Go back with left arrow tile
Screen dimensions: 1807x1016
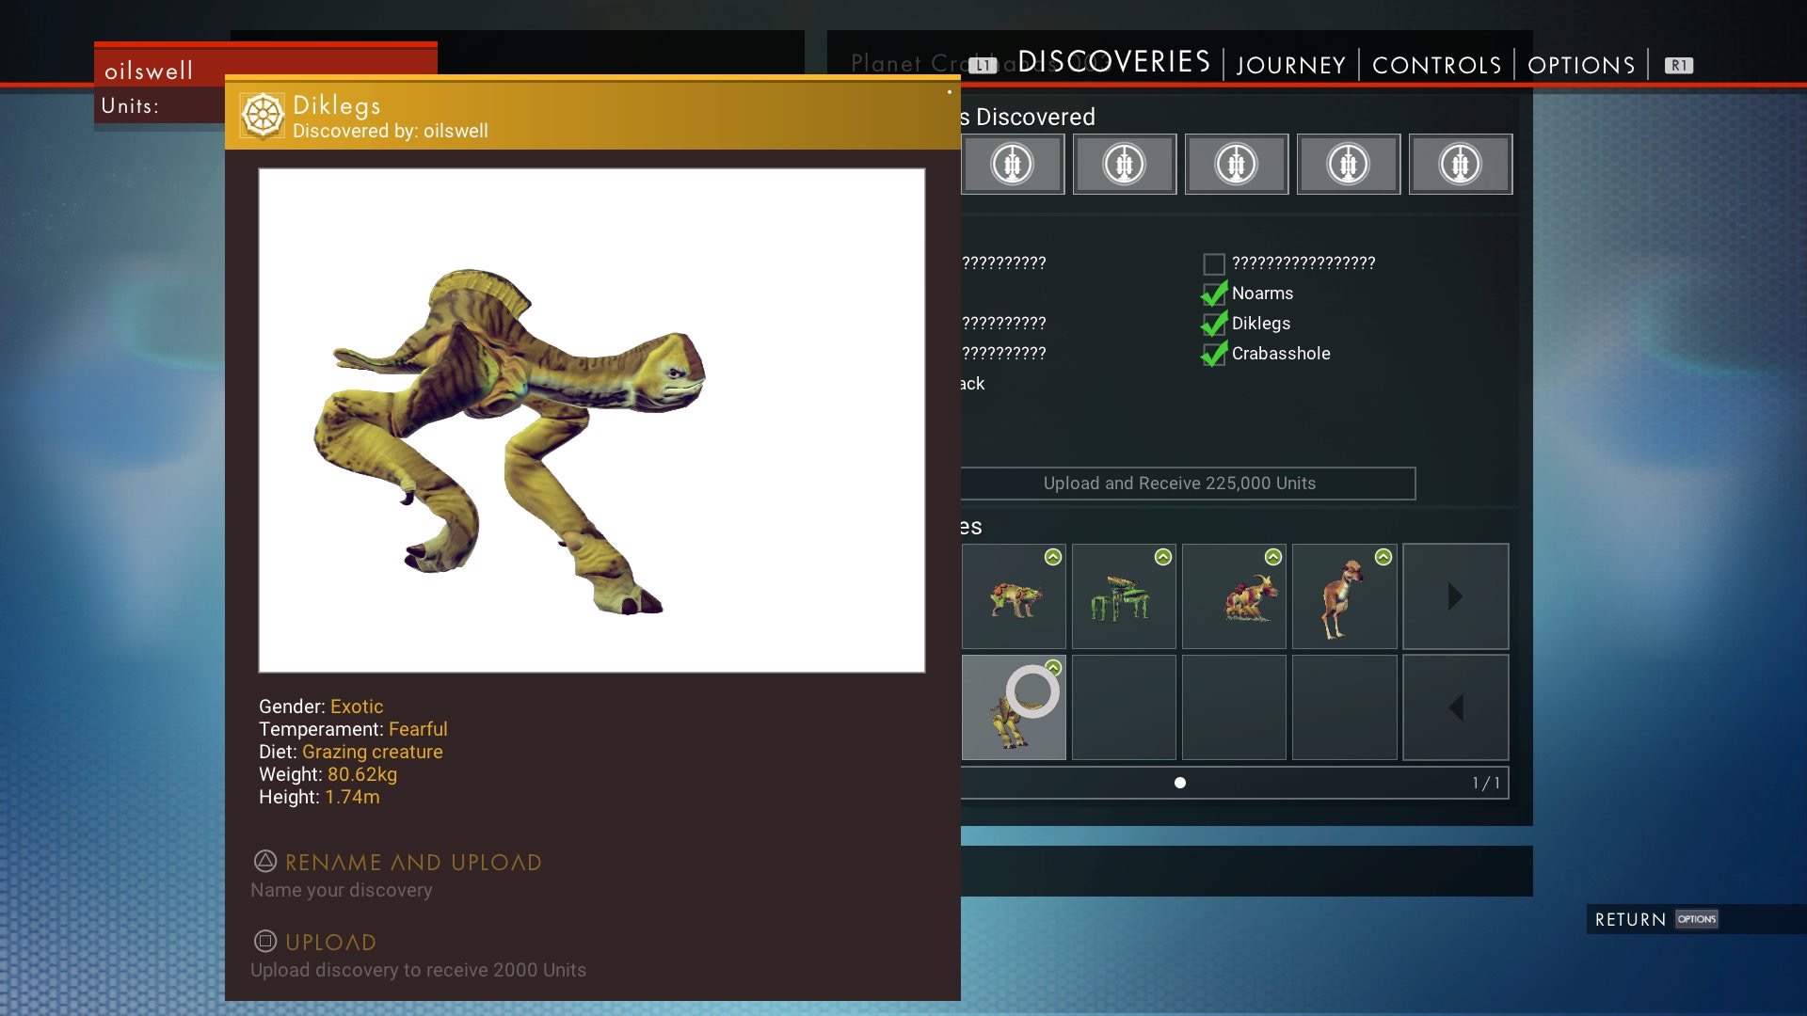pyautogui.click(x=1455, y=707)
